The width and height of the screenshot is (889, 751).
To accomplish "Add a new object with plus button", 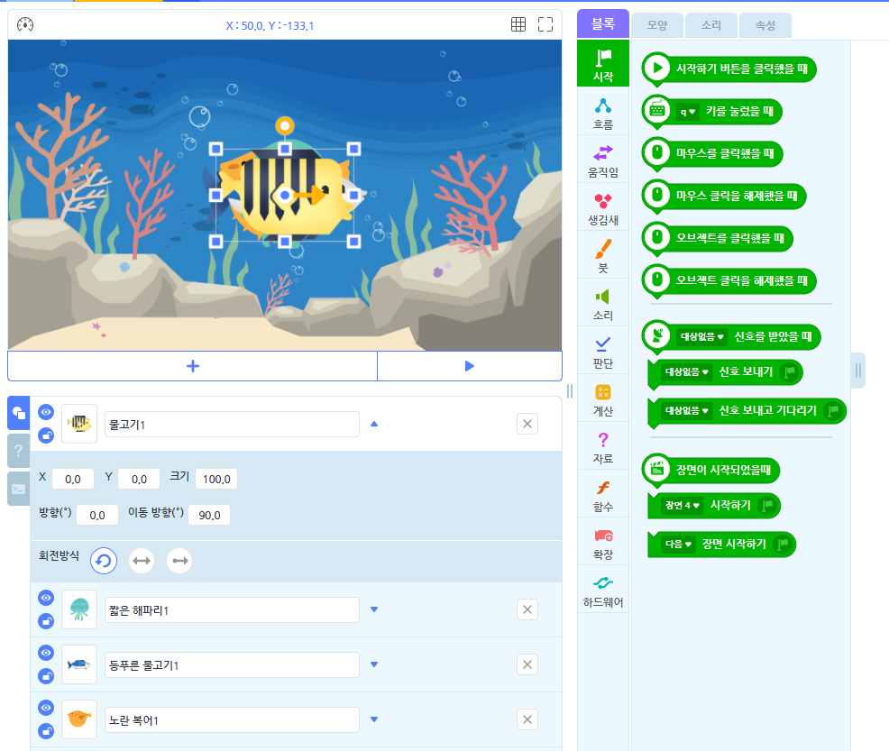I will click(193, 366).
